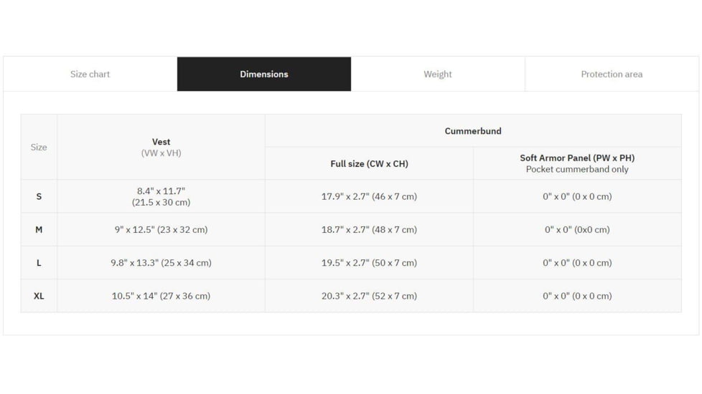Select the M size row label

click(x=39, y=229)
